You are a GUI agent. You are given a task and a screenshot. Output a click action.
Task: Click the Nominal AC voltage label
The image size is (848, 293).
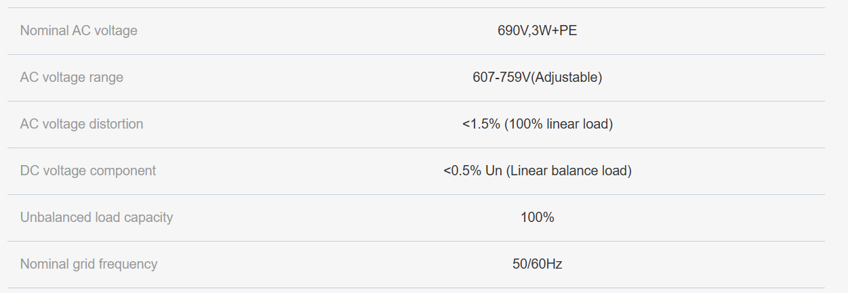tap(79, 30)
